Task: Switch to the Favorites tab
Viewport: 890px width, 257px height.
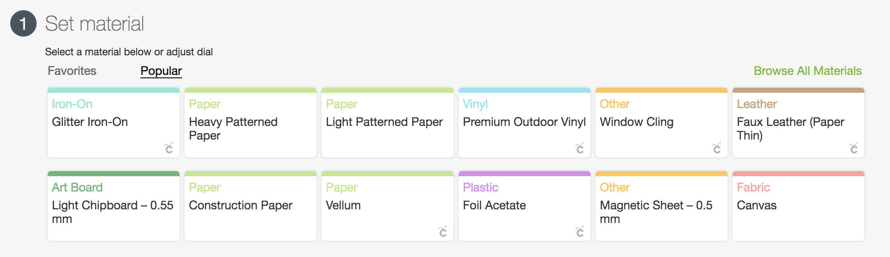Action: click(72, 71)
